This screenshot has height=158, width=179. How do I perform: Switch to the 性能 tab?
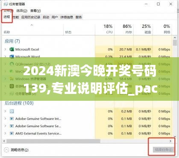point(16,17)
